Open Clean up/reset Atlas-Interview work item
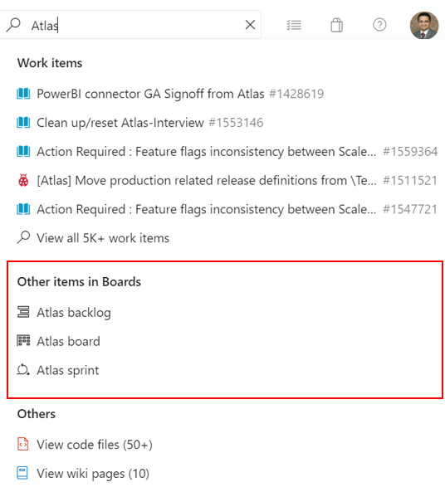The width and height of the screenshot is (445, 487). [x=139, y=122]
